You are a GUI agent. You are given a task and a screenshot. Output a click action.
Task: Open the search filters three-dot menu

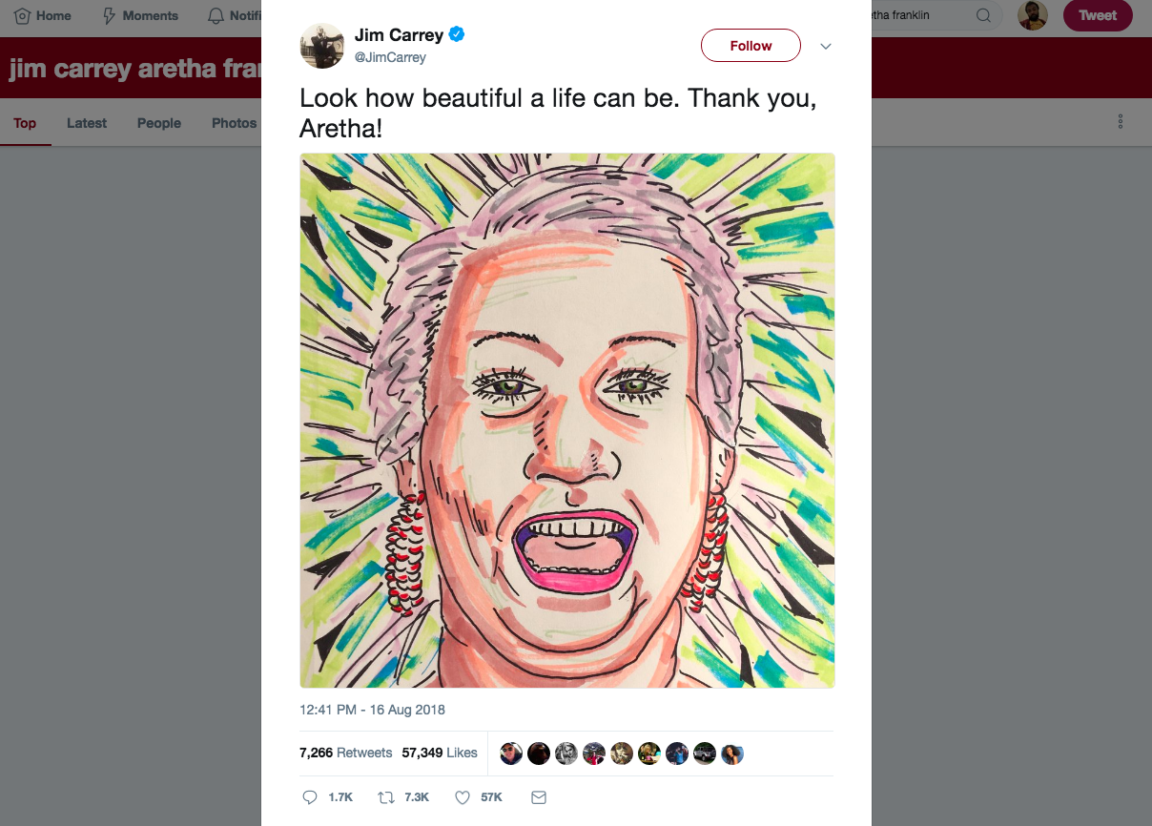(1120, 121)
